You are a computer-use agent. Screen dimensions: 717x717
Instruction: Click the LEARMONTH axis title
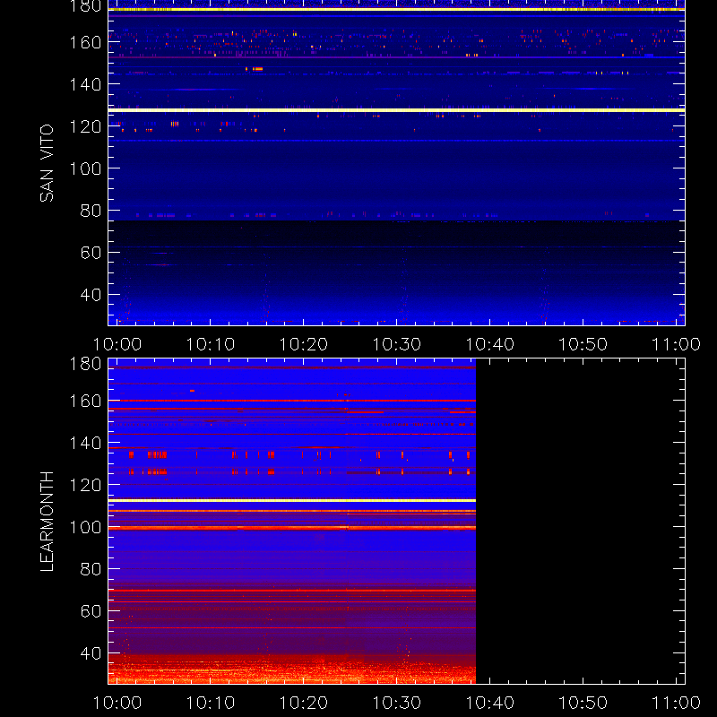click(x=47, y=522)
